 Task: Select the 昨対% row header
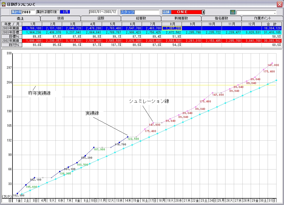coord(12,45)
